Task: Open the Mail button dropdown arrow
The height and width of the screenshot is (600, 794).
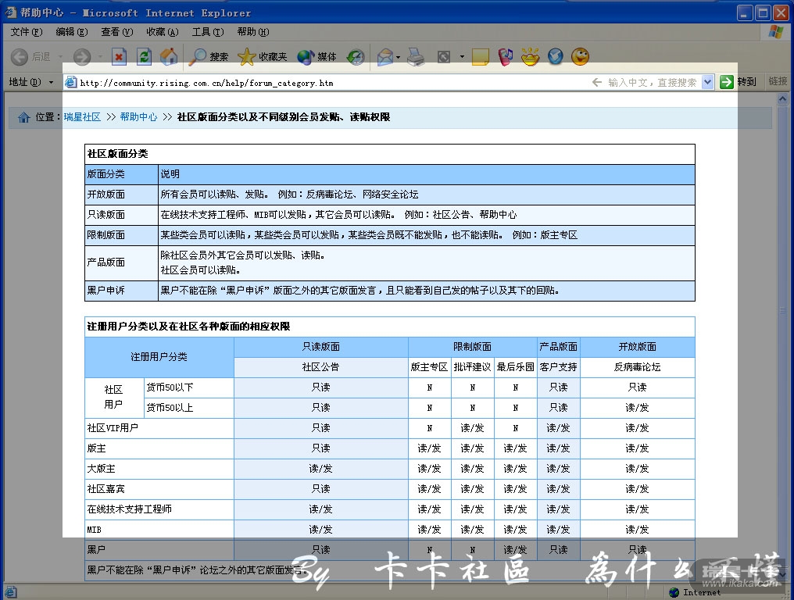Action: [x=398, y=57]
